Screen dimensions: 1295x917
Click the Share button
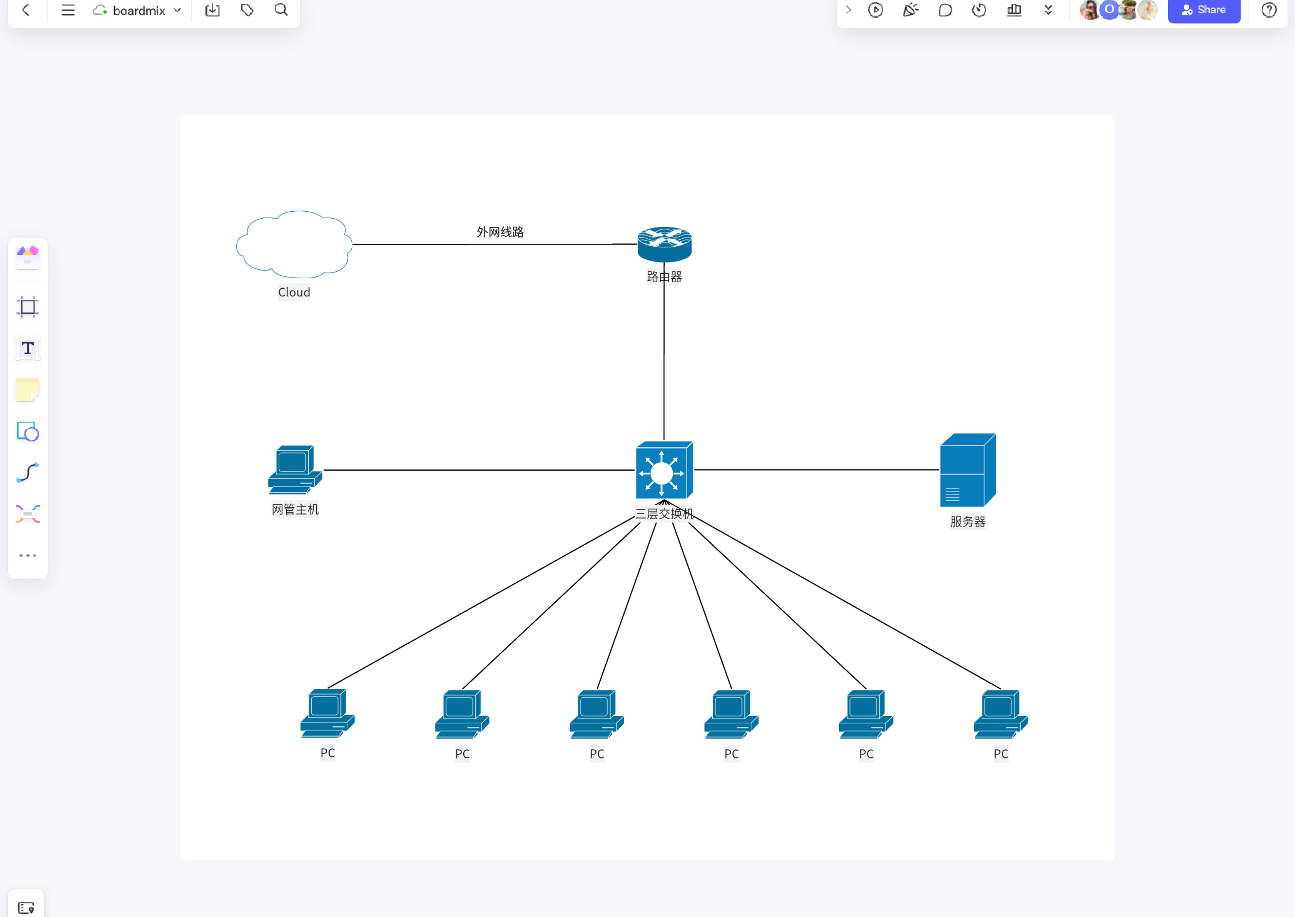click(1203, 9)
